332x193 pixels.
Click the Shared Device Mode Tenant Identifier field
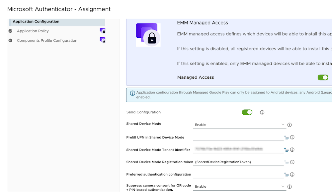coord(237,150)
